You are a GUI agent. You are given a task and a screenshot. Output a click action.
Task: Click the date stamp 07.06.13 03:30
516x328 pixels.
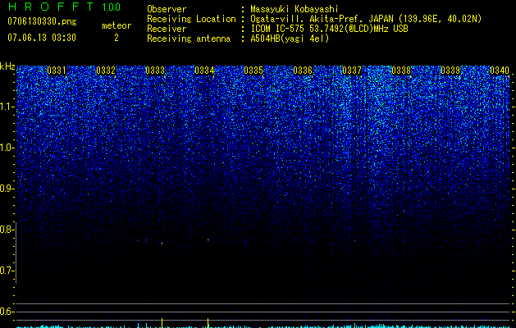pos(42,38)
